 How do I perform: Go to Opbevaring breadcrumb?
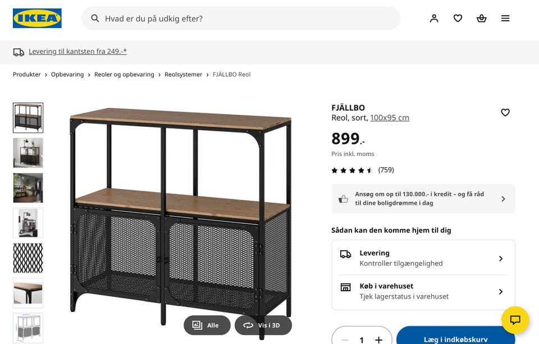[67, 75]
